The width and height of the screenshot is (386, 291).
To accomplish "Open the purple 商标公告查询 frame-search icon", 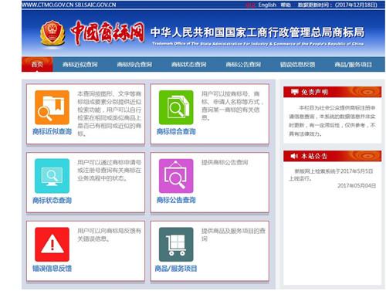I will pyautogui.click(x=176, y=176).
